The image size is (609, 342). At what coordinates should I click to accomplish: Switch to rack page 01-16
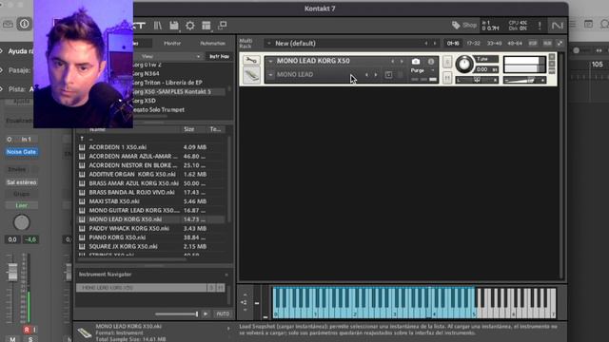click(x=453, y=44)
